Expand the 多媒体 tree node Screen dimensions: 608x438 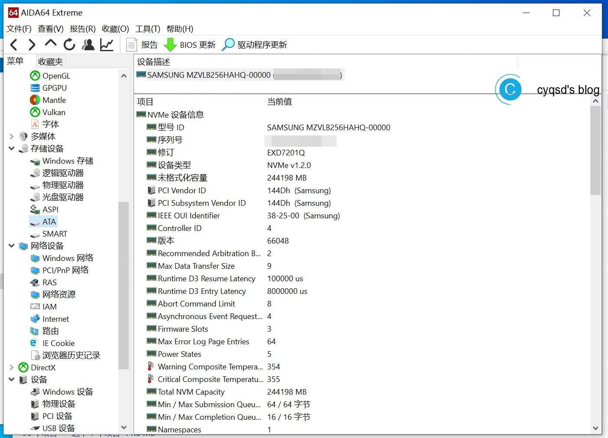click(x=12, y=136)
